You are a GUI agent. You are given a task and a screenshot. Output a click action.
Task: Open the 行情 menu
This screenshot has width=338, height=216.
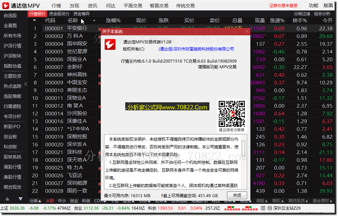point(56,6)
